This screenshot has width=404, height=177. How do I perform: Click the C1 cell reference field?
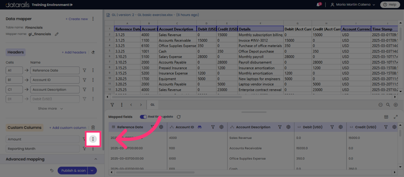(x=14, y=90)
